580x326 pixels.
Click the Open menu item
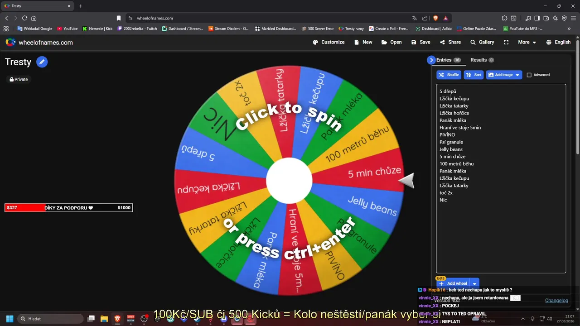[x=391, y=42]
